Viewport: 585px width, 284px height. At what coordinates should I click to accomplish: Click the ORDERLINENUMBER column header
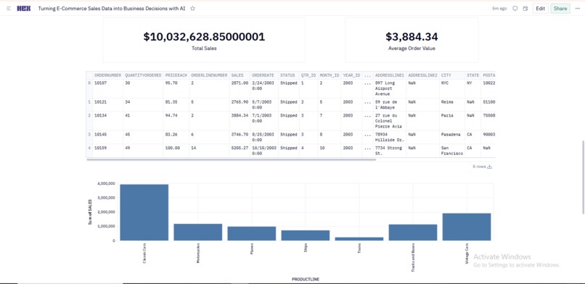point(209,75)
